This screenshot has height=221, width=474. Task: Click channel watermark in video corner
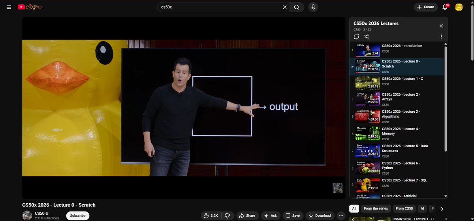coord(337,188)
